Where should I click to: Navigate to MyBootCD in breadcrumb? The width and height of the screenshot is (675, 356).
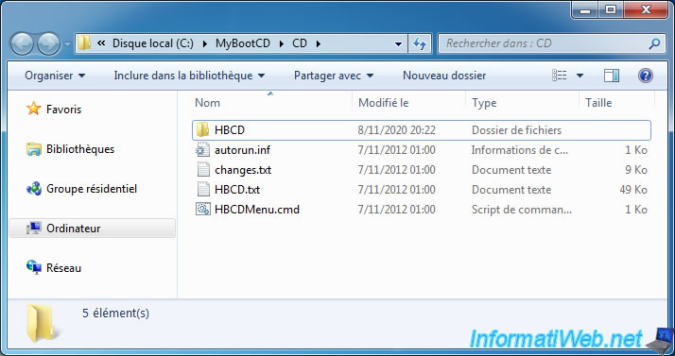point(243,43)
